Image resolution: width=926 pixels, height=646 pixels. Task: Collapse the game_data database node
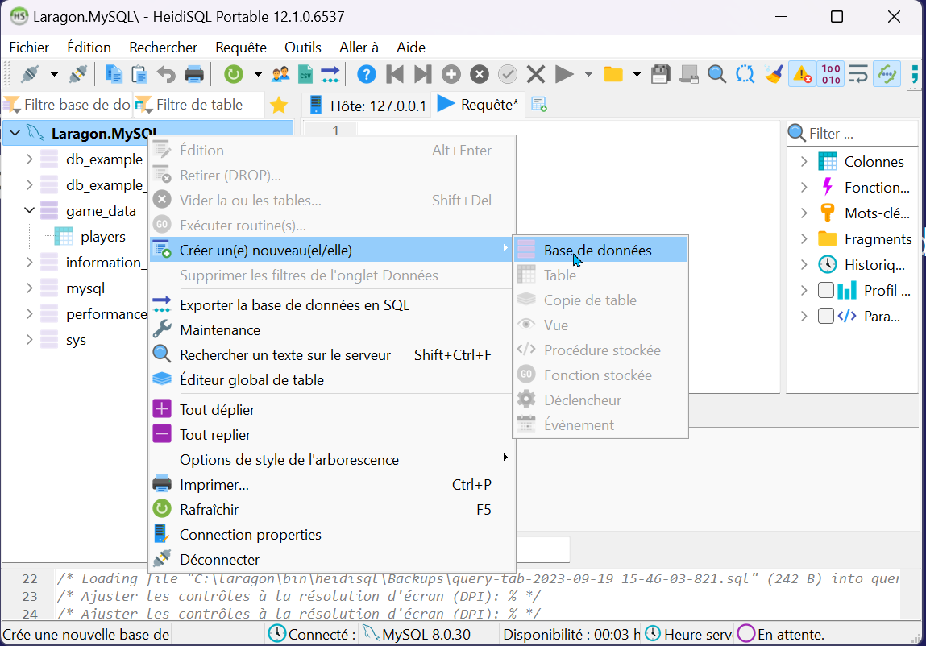[x=30, y=211]
